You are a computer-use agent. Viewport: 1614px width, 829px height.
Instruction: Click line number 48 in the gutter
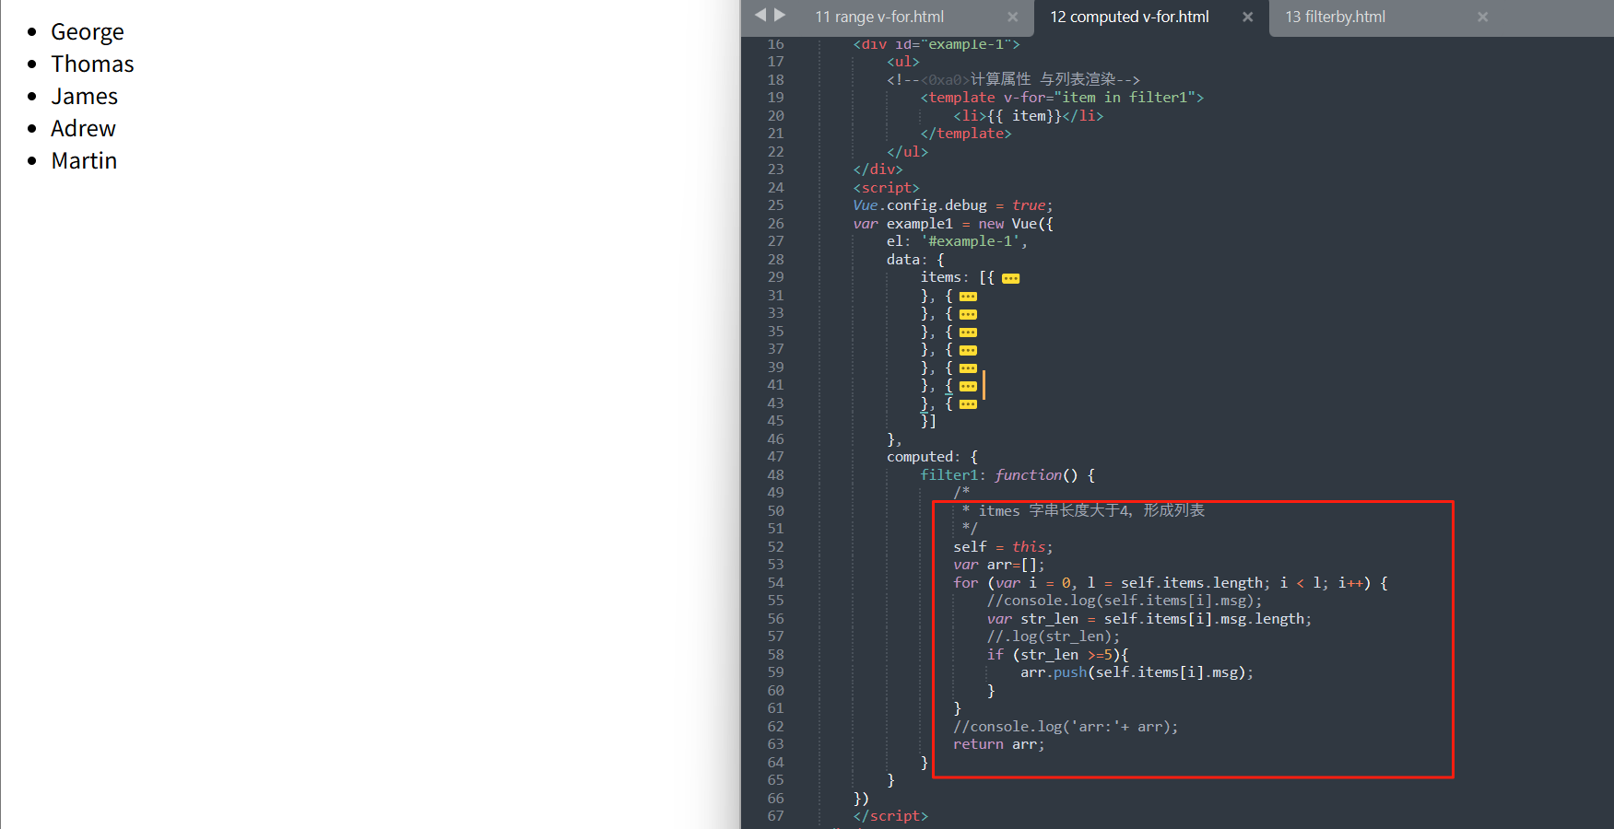click(x=775, y=475)
